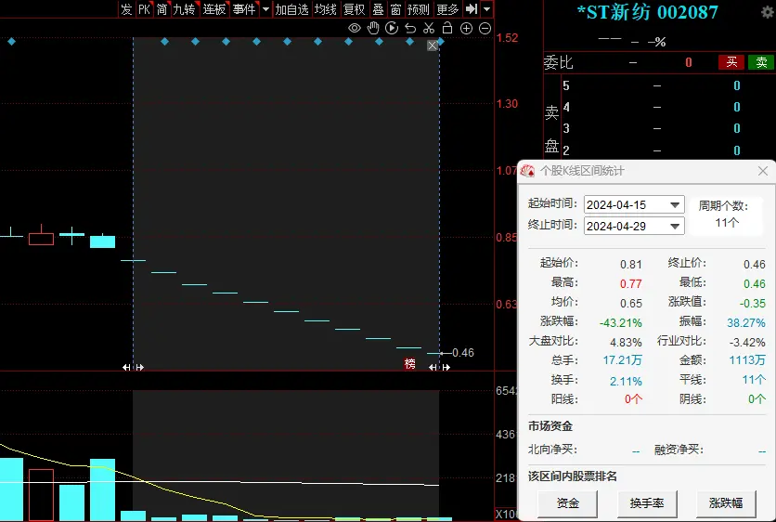The width and height of the screenshot is (776, 522).
Task: Close the shaded interval selection region
Action: click(432, 46)
